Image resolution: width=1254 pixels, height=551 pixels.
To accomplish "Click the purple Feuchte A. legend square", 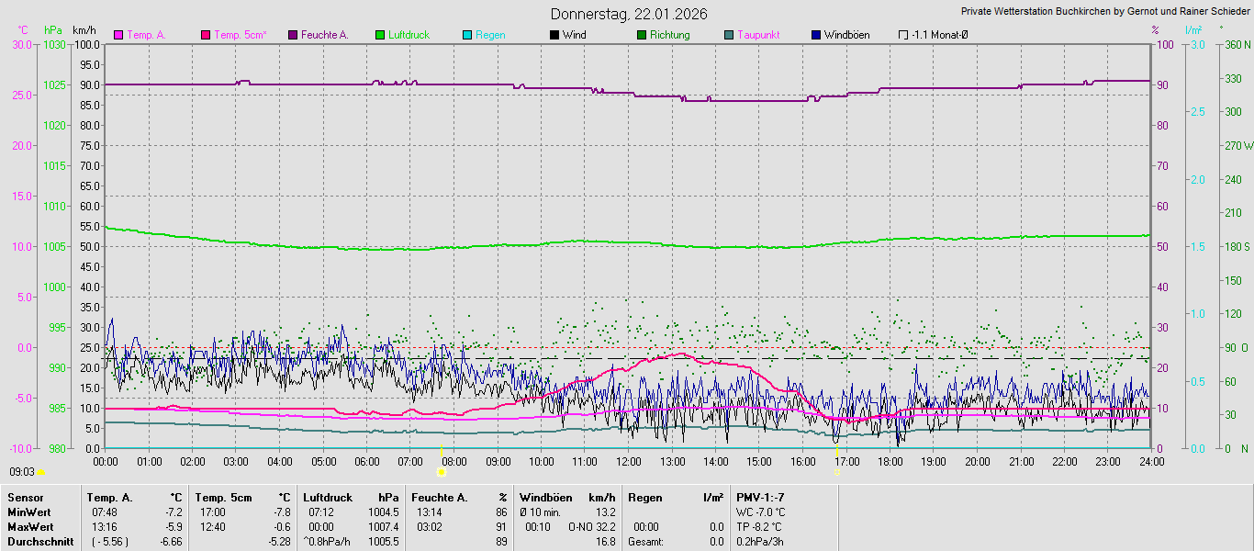I will [x=293, y=35].
